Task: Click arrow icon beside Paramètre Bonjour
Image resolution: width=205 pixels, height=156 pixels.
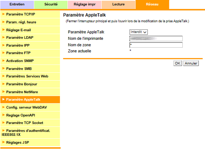Action: pos(4,84)
